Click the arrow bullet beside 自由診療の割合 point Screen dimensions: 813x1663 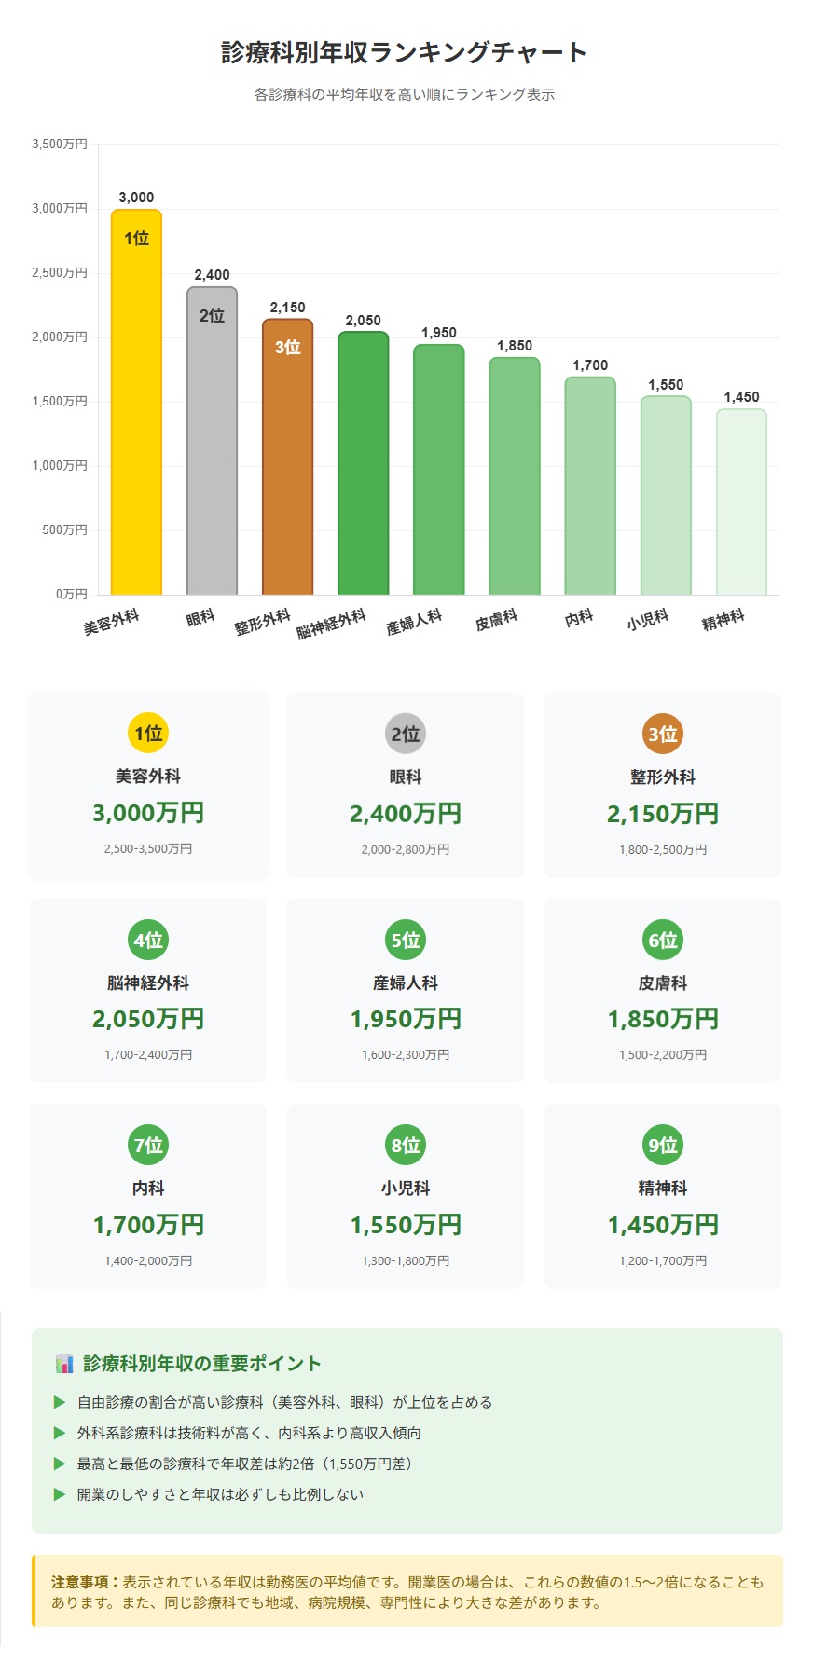60,1402
